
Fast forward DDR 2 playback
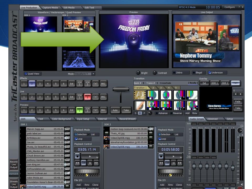tap(180, 163)
